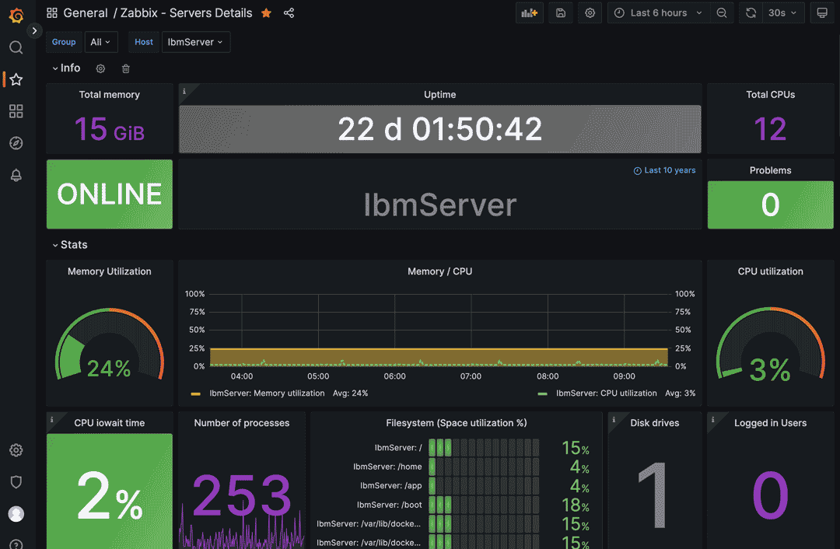This screenshot has height=549, width=840.
Task: Show CPU iowait time info icon
Action: (52, 419)
